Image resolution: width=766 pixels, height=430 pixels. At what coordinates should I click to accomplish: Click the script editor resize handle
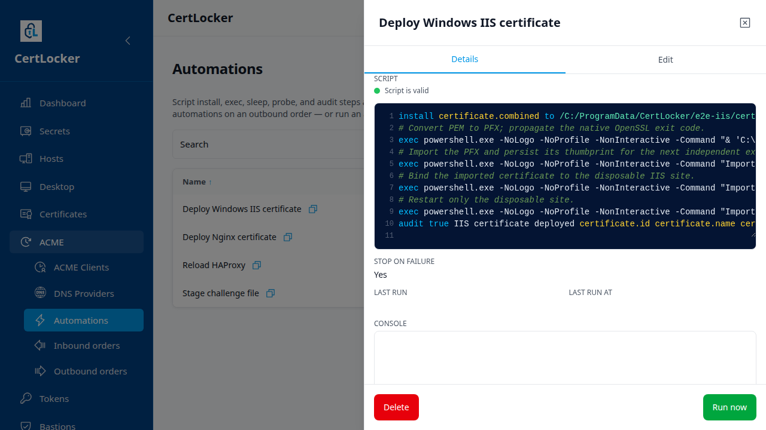pyautogui.click(x=753, y=234)
